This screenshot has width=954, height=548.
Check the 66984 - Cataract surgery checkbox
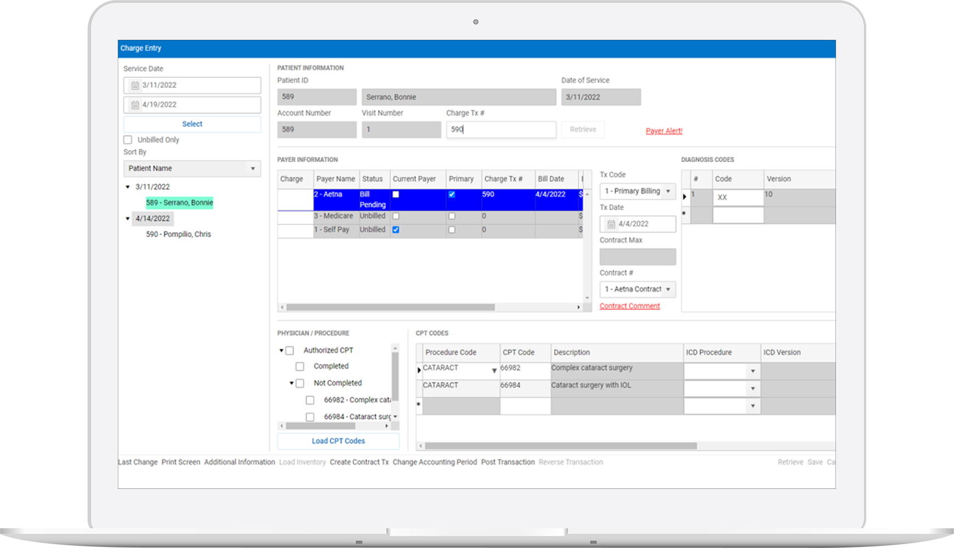click(310, 417)
